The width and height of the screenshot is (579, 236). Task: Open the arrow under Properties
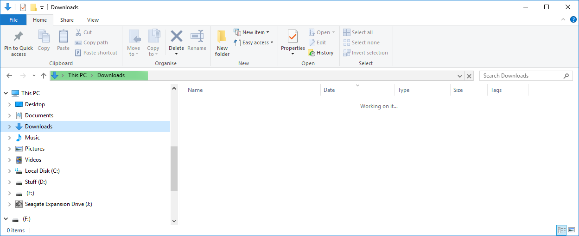(x=293, y=54)
